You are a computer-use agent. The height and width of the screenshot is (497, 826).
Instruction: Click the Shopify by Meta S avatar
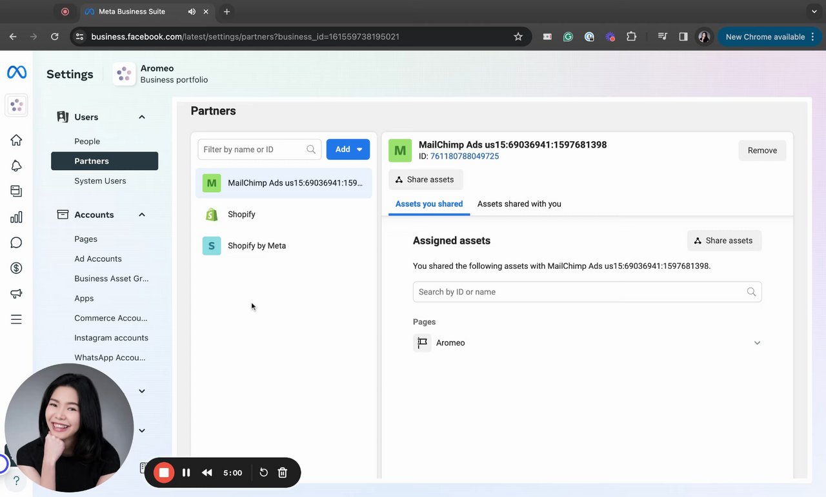(x=212, y=246)
